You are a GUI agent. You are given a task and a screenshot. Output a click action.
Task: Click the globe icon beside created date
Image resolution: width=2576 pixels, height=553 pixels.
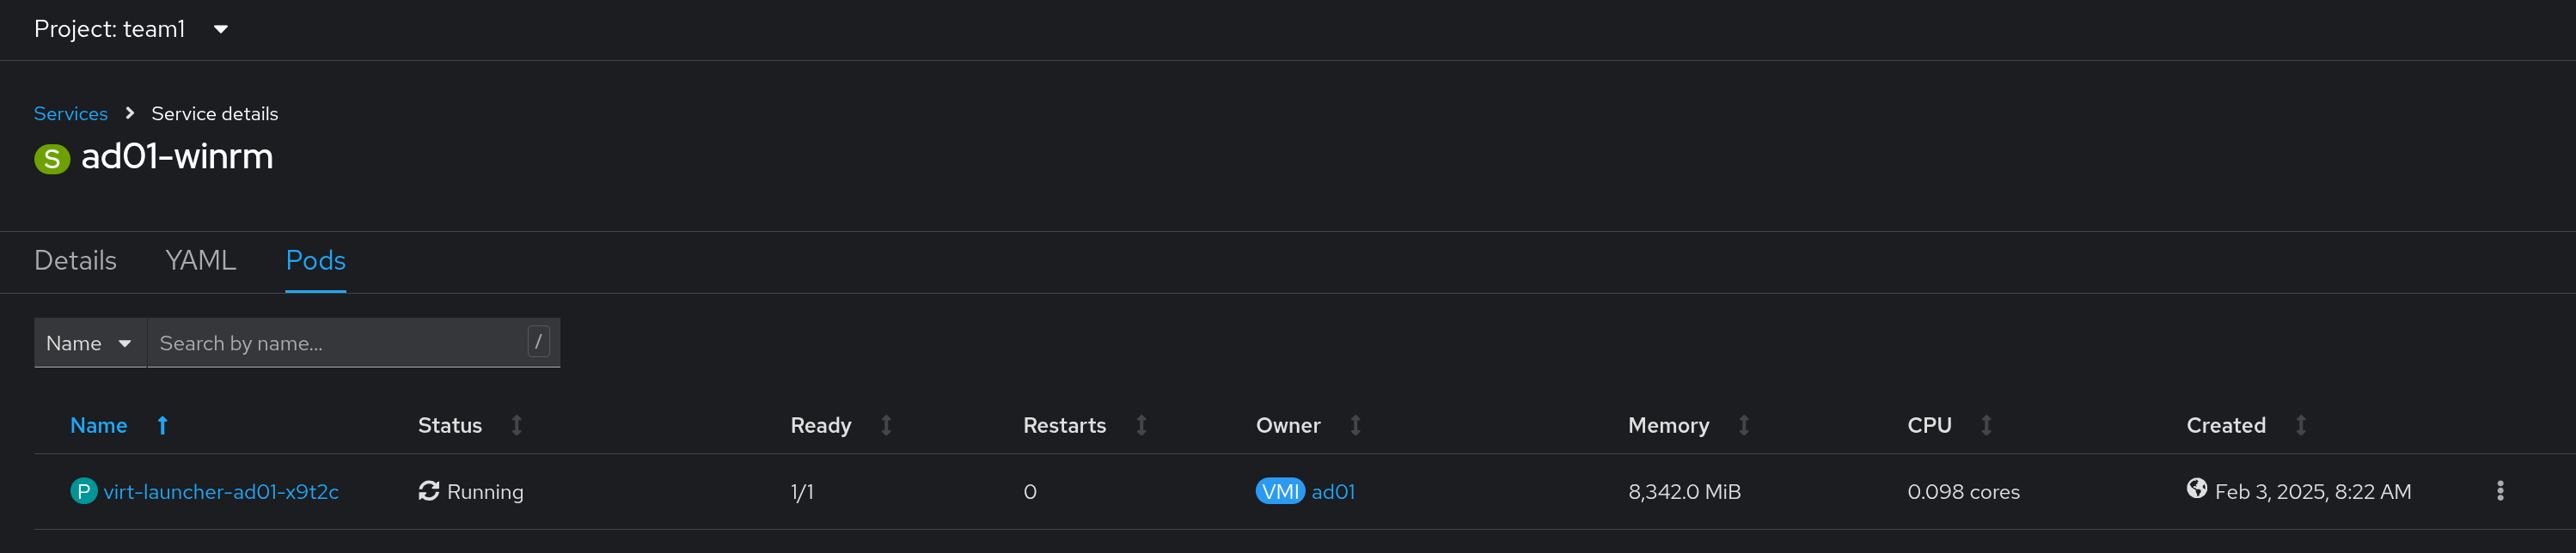(2196, 488)
